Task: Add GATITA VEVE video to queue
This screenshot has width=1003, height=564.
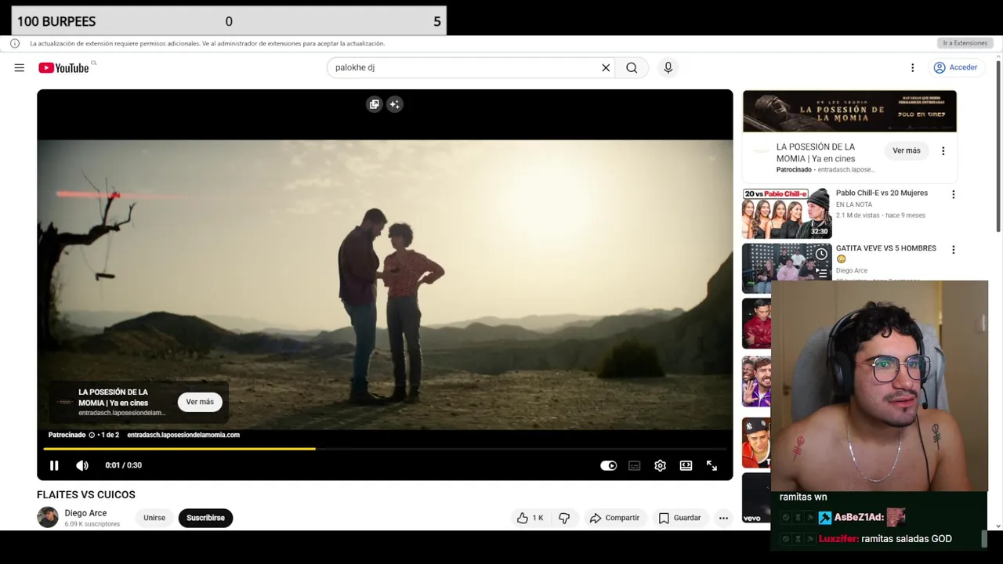Action: (821, 273)
